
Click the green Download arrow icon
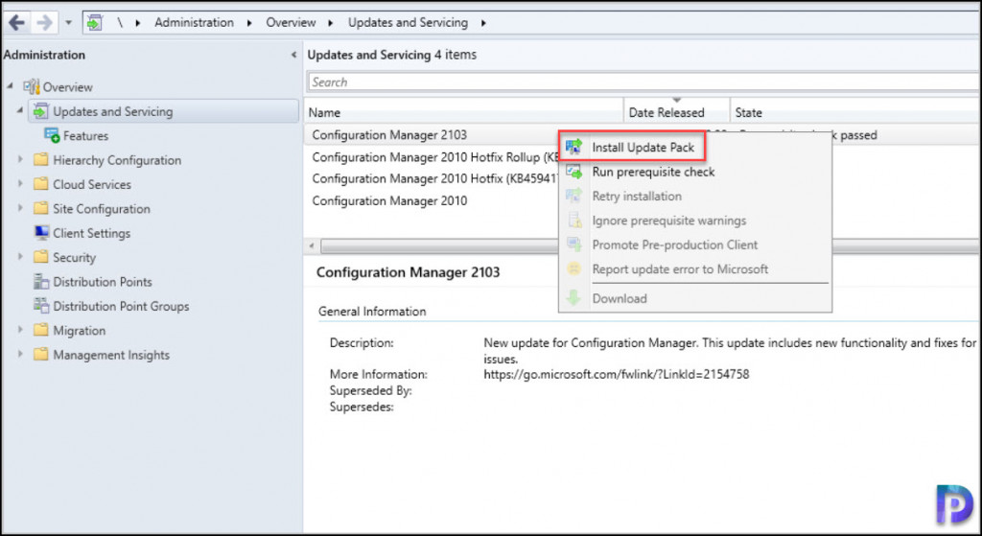click(574, 298)
